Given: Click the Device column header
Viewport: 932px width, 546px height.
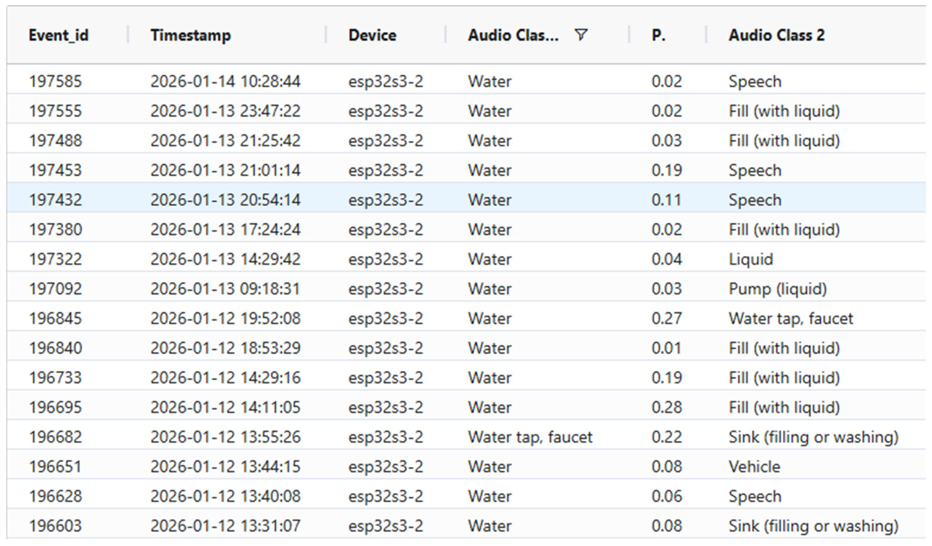Looking at the screenshot, I should pos(373,35).
